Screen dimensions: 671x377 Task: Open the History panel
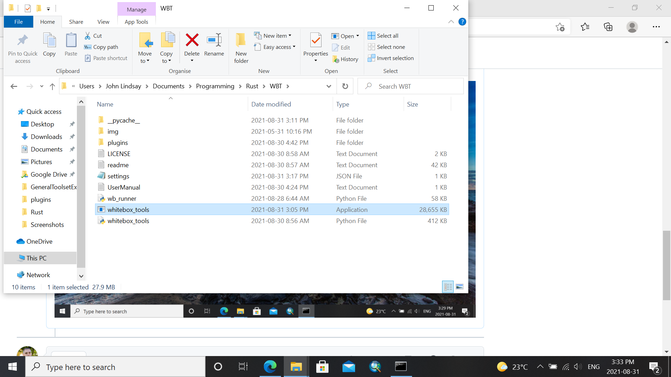[x=345, y=59]
